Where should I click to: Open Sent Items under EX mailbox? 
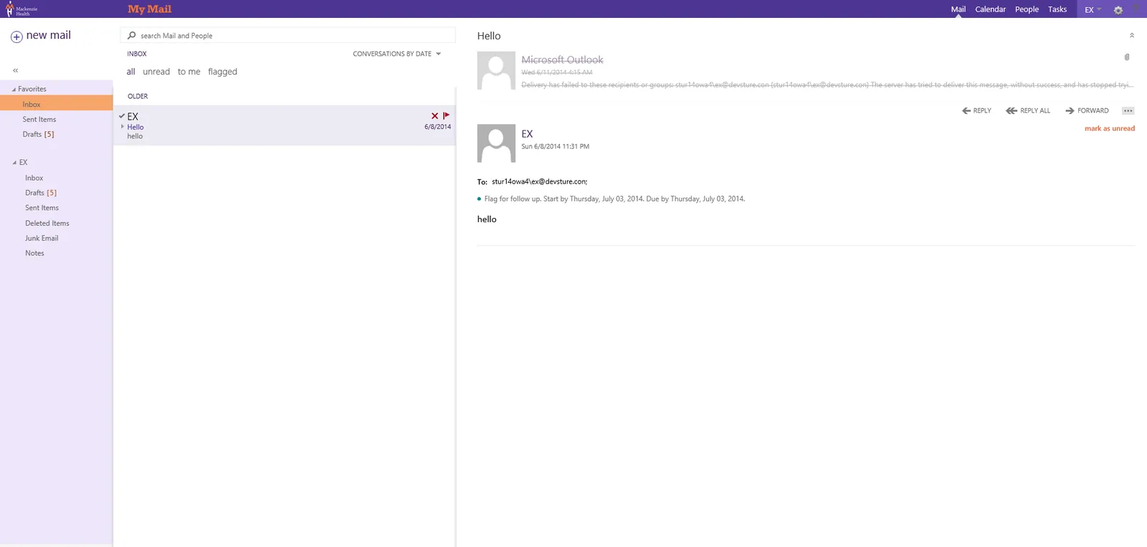pos(42,208)
